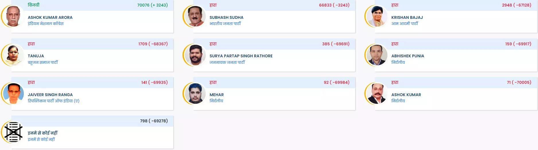The image size is (538, 150).
Task: Click Ashok Kumar Arora's candidate photo
Action: pos(13,16)
